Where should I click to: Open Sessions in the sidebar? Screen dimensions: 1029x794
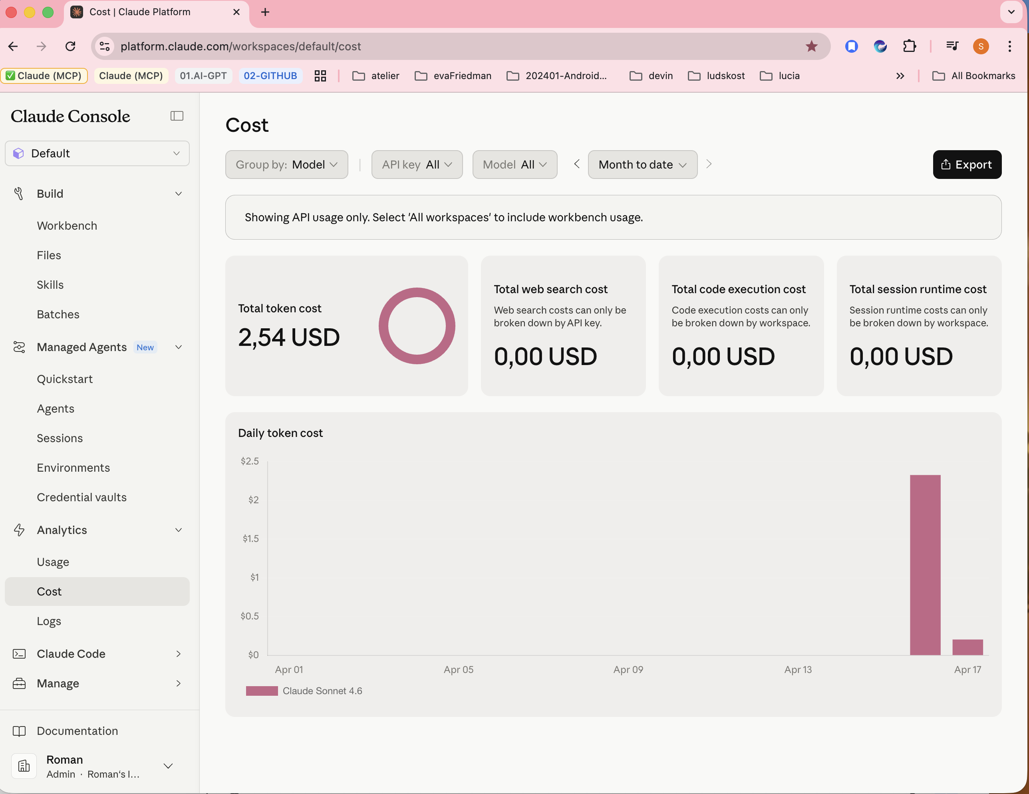tap(60, 438)
